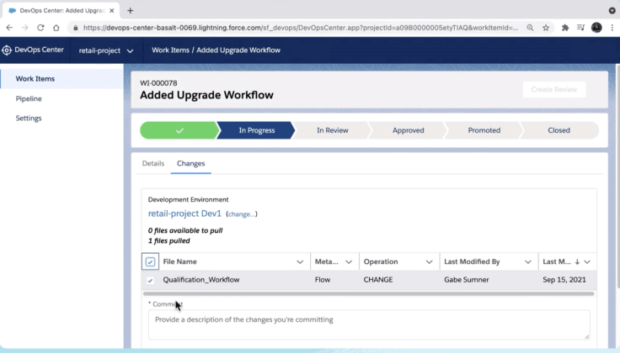Screen dimensions: 620x353
Task: Open Work Items in the sidebar
Action: coord(62,78)
